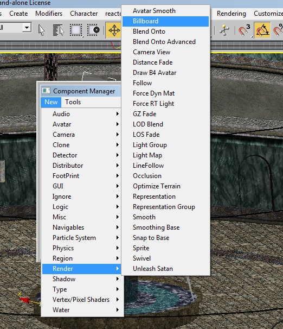Expand the Avatar submenu
The width and height of the screenshot is (283, 329).
[x=81, y=124]
